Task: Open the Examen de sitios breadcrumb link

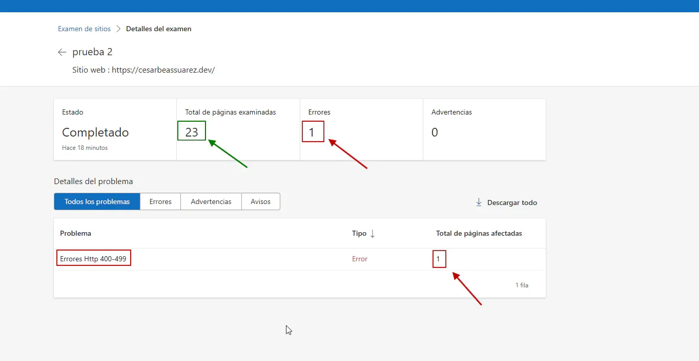Action: pyautogui.click(x=84, y=29)
